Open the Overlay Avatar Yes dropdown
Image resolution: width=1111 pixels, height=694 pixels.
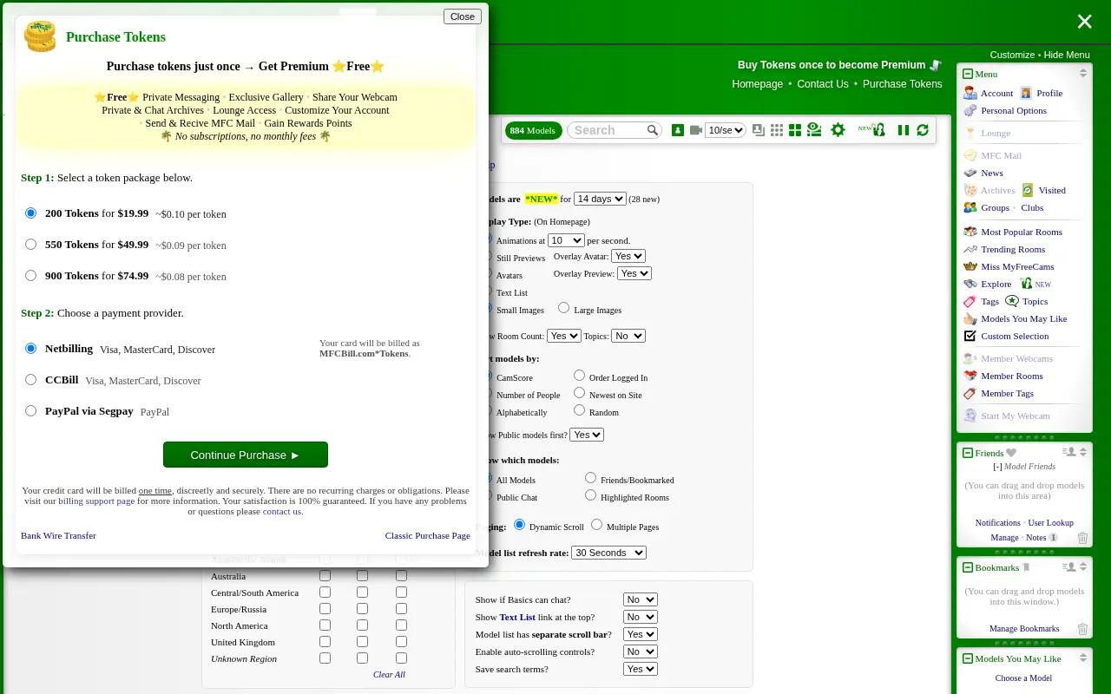point(628,256)
